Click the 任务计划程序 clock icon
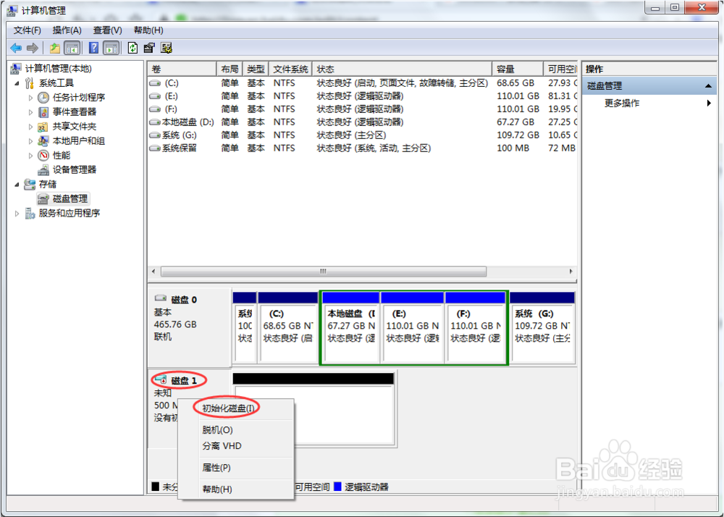 (x=43, y=98)
